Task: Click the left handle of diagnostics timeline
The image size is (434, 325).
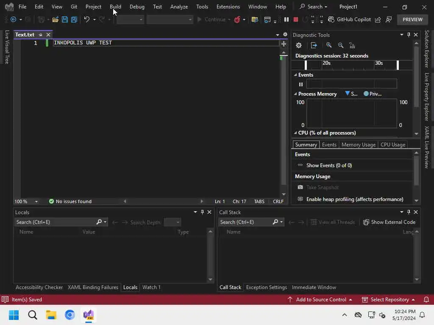Action: point(306,65)
